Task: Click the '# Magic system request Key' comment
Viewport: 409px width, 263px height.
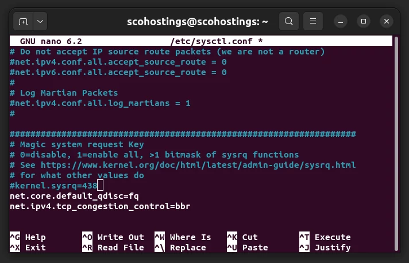Action: pos(77,144)
